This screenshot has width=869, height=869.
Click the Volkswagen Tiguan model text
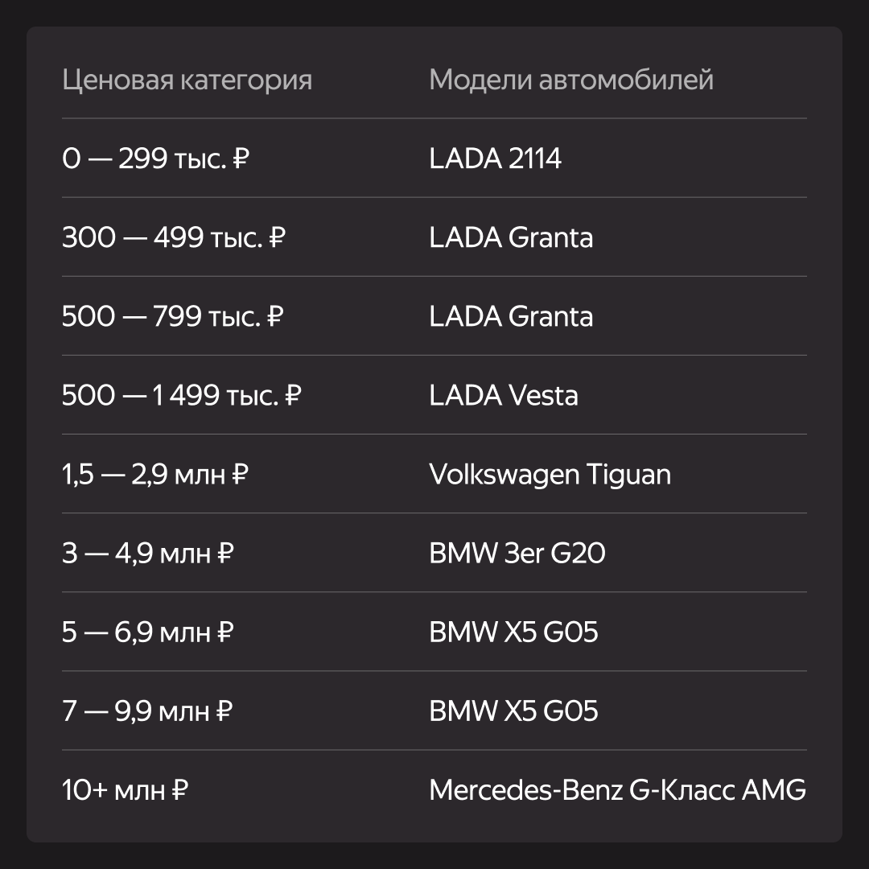[550, 476]
